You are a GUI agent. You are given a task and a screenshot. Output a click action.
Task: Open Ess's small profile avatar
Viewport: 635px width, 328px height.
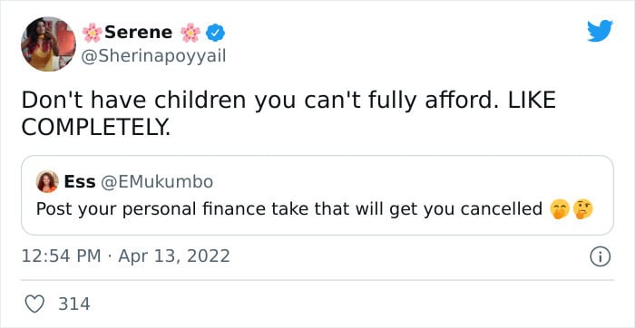pyautogui.click(x=47, y=181)
